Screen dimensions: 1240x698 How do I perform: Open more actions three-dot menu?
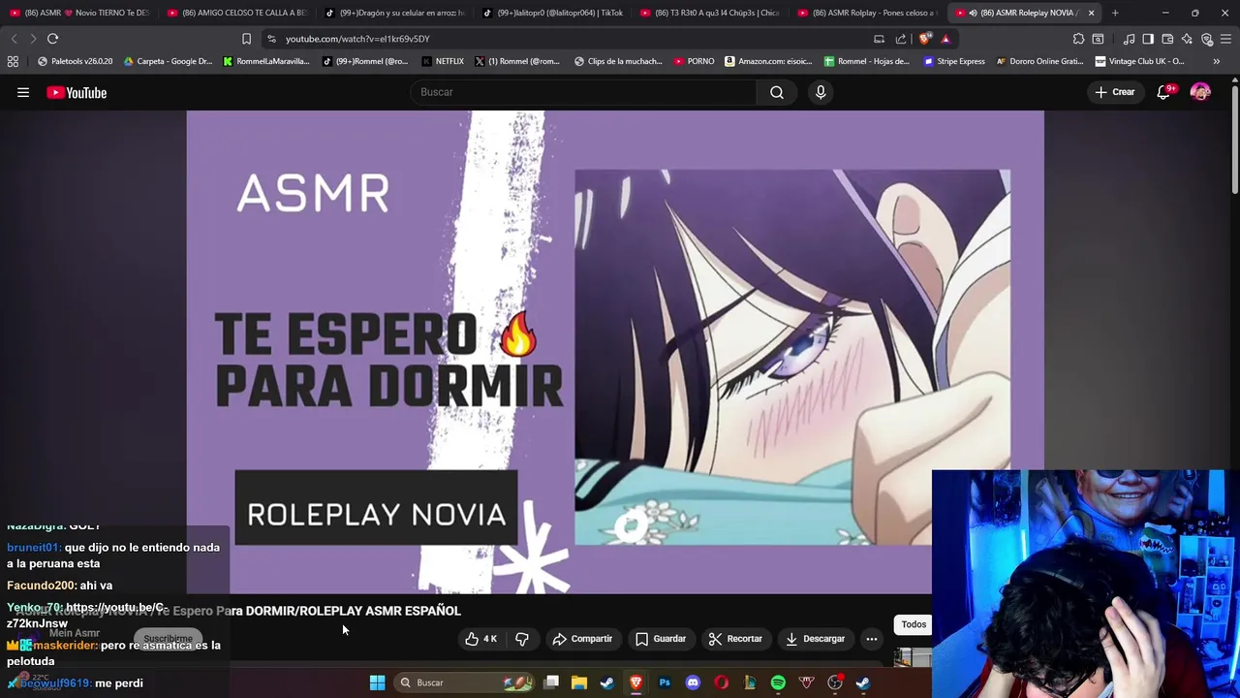(x=872, y=639)
